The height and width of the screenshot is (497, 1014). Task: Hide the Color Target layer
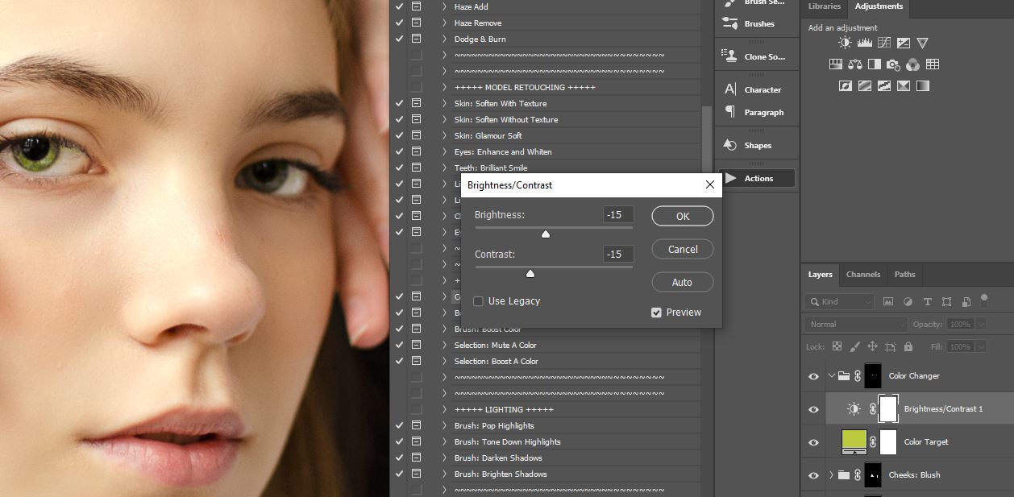(x=813, y=442)
